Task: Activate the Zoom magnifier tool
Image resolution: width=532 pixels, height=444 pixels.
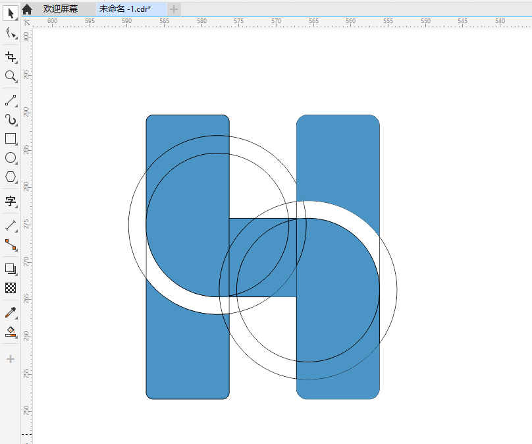Action: [11, 76]
